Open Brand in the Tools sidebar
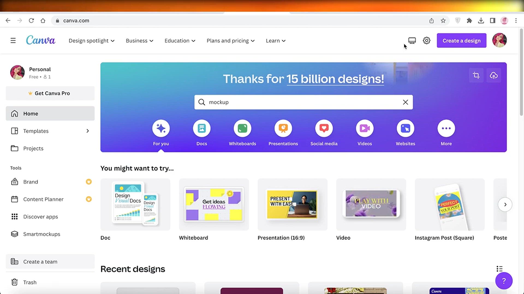 coord(50,182)
